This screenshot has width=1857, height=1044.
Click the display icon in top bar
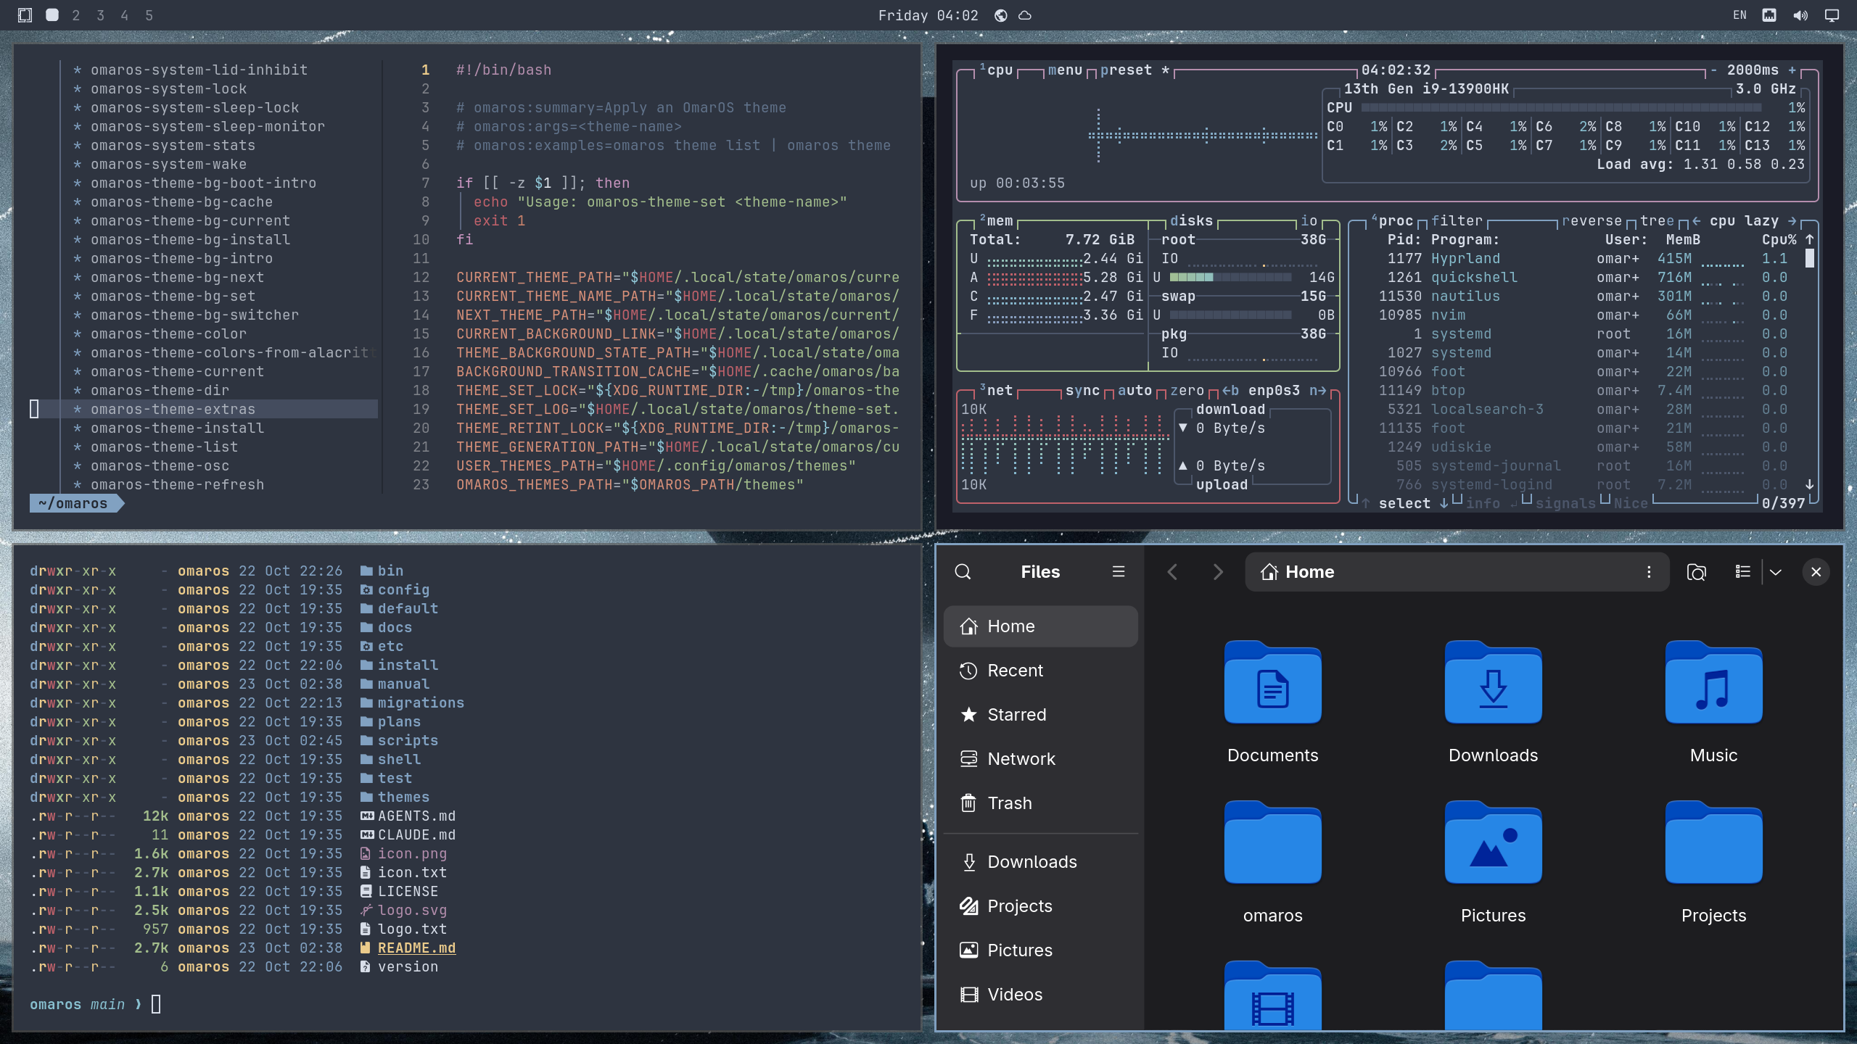tap(1832, 15)
